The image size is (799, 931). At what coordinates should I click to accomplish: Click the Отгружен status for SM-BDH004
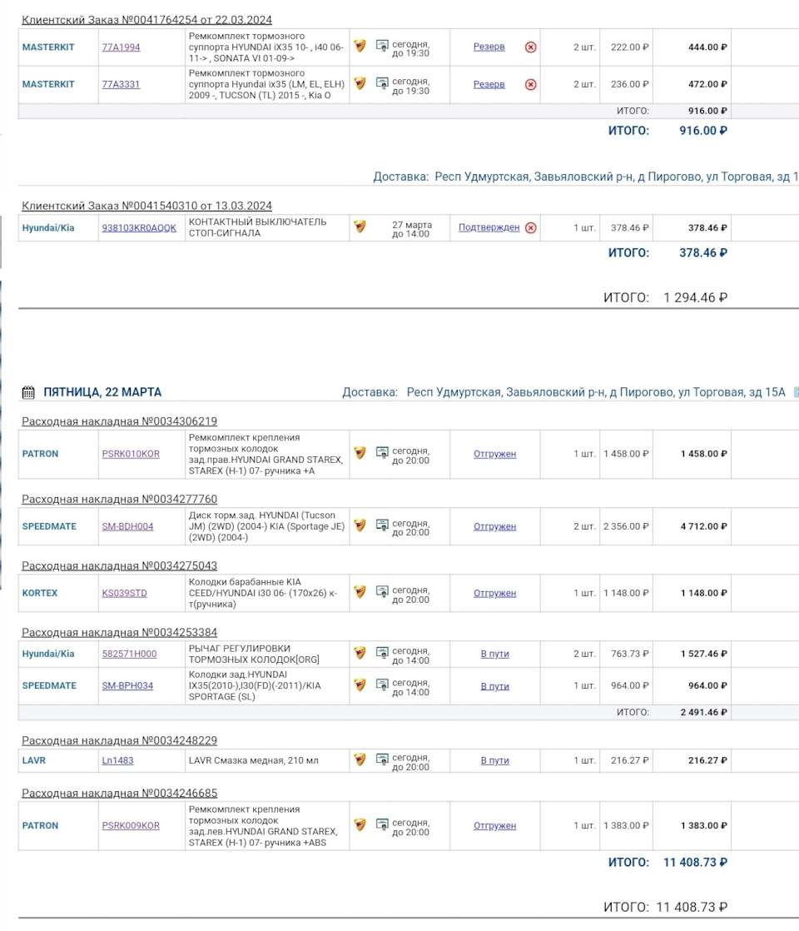tap(495, 526)
